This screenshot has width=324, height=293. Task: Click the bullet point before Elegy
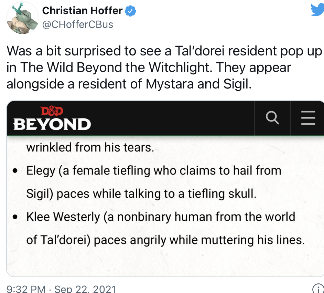pyautogui.click(x=15, y=171)
